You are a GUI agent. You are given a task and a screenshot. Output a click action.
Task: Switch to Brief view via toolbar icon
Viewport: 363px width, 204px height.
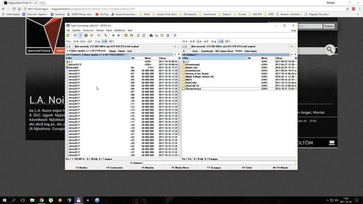click(x=75, y=35)
